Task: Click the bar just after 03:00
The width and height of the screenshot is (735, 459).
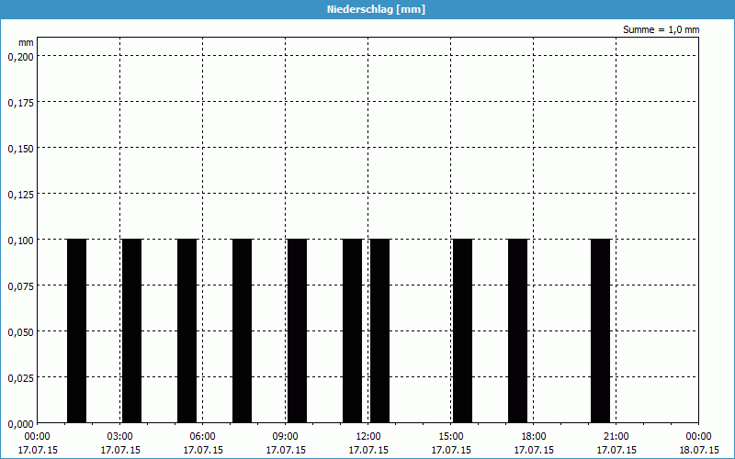Action: [131, 330]
